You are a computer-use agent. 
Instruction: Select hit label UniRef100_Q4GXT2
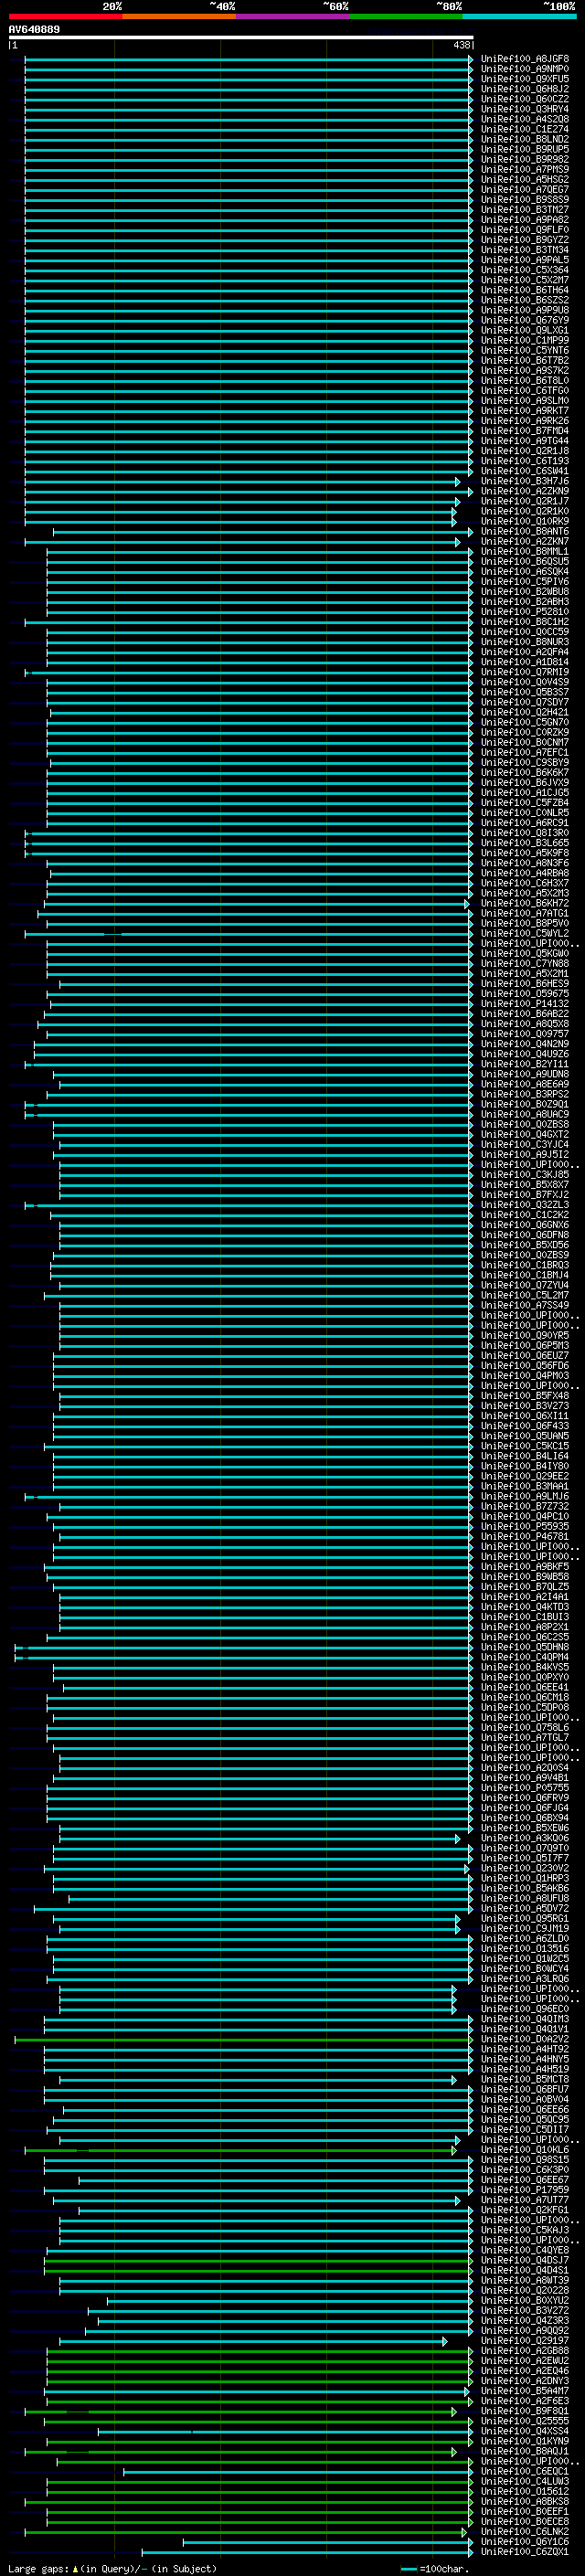pyautogui.click(x=525, y=1134)
